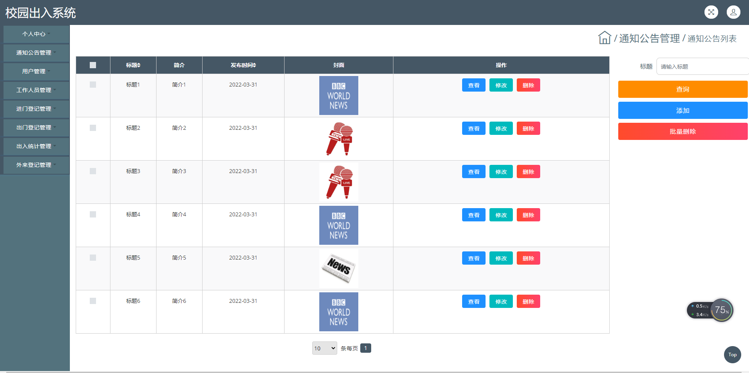Check the row for 标题5
Image resolution: width=749 pixels, height=373 pixels.
[93, 258]
